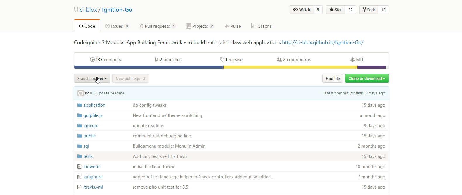Click the branches fork icon
The width and height of the screenshot is (462, 195).
tap(157, 60)
